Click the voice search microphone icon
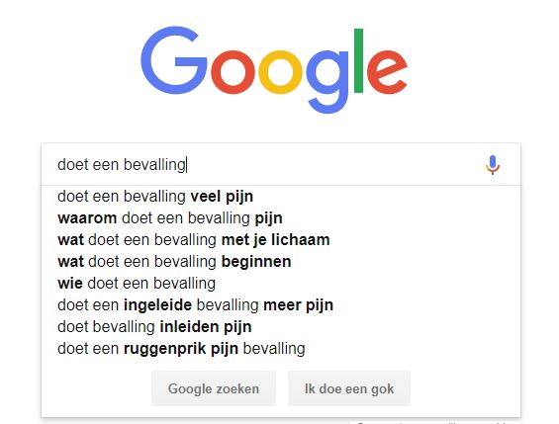 point(493,165)
